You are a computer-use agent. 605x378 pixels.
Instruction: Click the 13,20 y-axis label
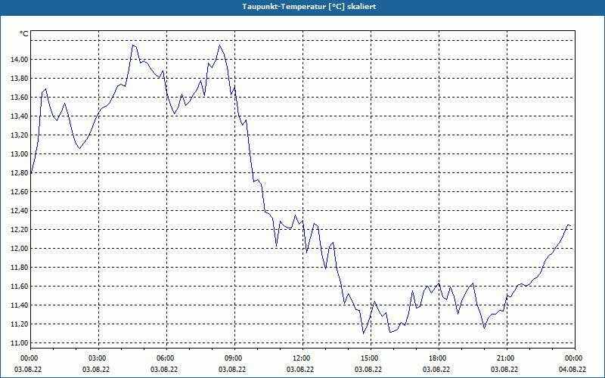[20, 135]
